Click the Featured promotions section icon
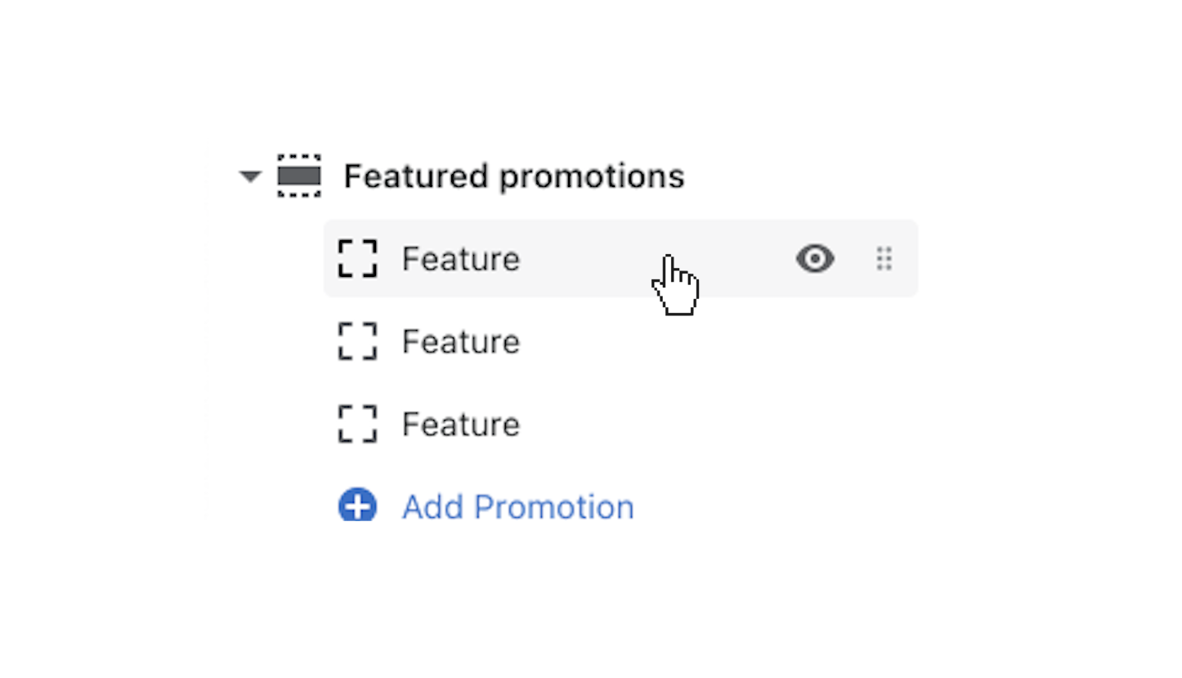 [x=299, y=176]
